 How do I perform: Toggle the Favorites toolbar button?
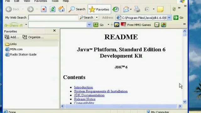tap(99, 9)
